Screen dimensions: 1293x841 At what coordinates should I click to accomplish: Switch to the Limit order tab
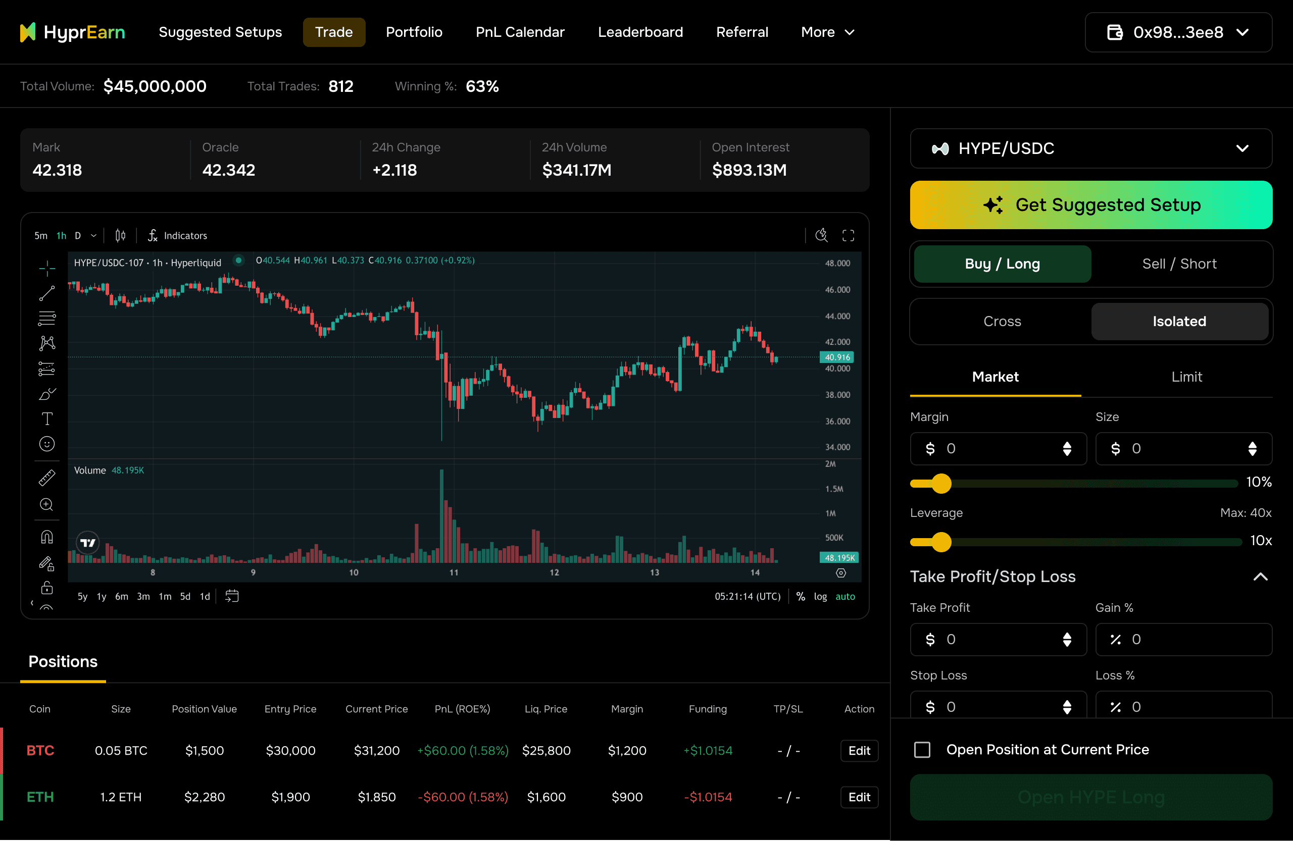[x=1186, y=377]
